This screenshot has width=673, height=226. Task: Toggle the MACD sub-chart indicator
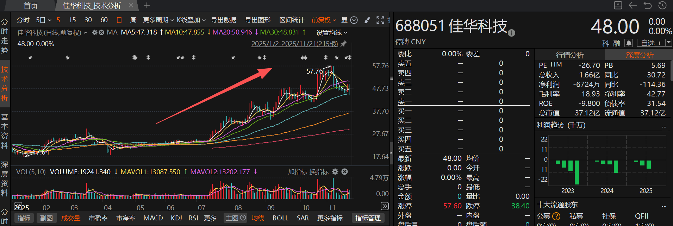(153, 218)
